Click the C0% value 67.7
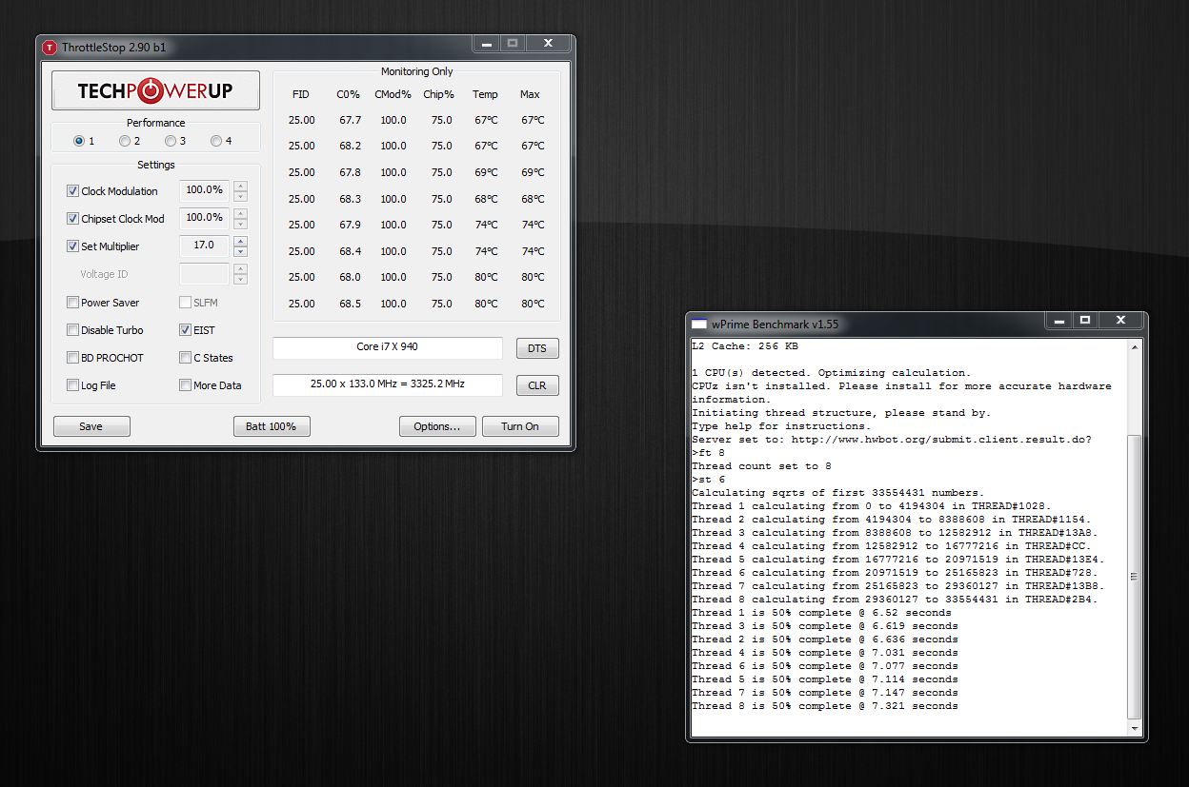Viewport: 1189px width, 787px height. (350, 120)
